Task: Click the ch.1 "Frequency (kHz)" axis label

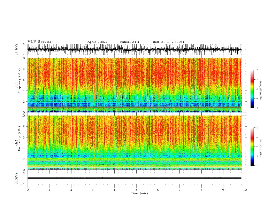Action: click(x=20, y=81)
